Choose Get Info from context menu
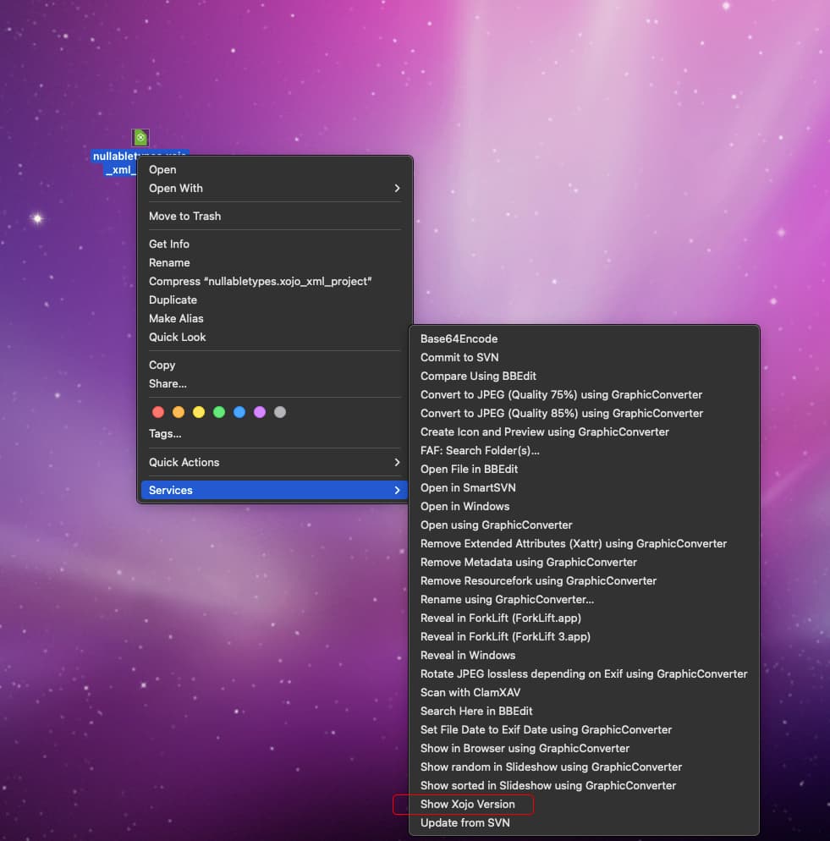This screenshot has height=841, width=830. tap(274, 244)
